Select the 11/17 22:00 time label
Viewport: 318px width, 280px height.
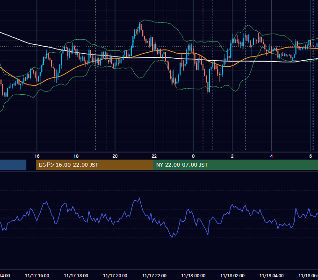[154, 275]
